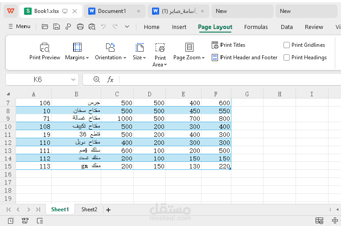Click the view mode icon at bottom right
341x226 pixels.
(x=320, y=221)
